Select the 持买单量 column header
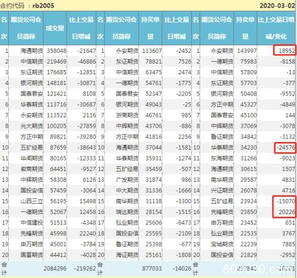 tap(150, 28)
